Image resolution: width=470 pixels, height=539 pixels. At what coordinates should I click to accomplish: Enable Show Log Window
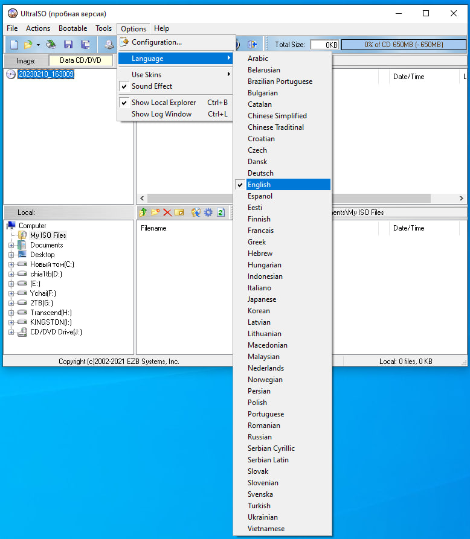click(x=175, y=114)
